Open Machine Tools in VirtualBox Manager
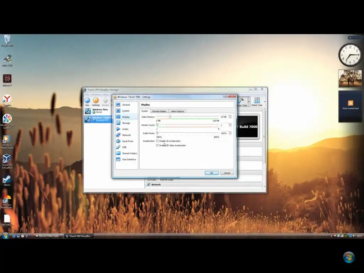364x273 pixels. pos(242,102)
